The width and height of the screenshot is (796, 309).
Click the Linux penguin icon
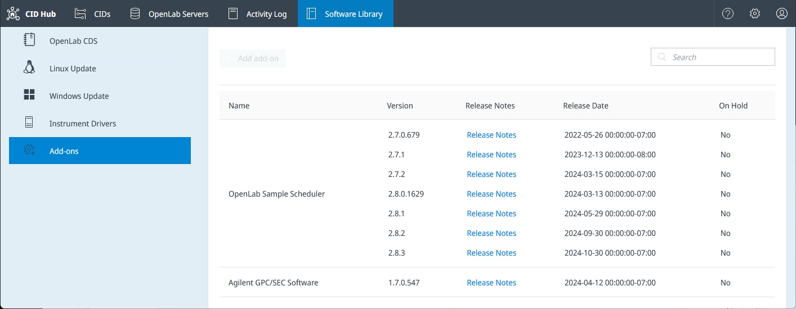[x=29, y=67]
